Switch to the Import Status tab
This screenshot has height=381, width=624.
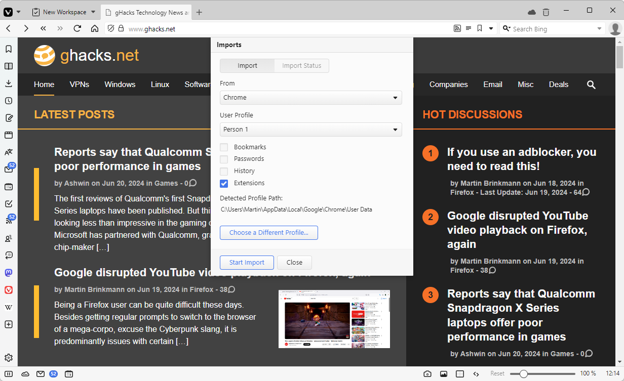coord(301,66)
